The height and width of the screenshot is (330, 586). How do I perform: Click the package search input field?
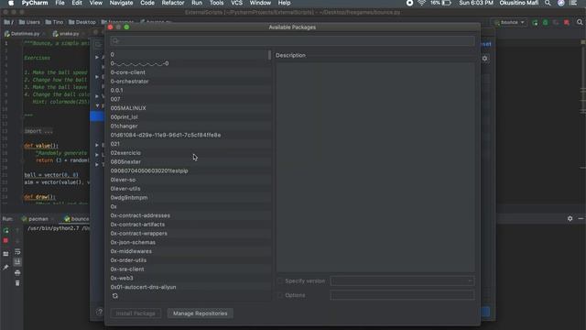point(292,40)
